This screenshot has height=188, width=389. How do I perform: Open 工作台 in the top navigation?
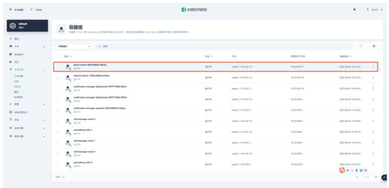pos(40,9)
